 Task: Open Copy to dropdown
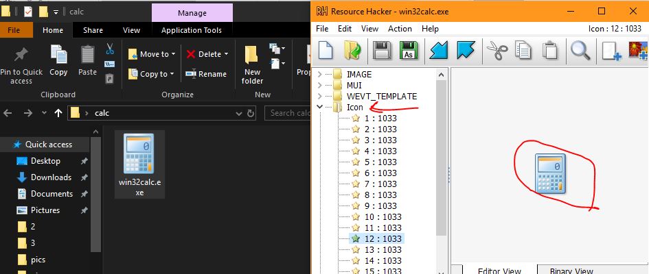tap(151, 74)
